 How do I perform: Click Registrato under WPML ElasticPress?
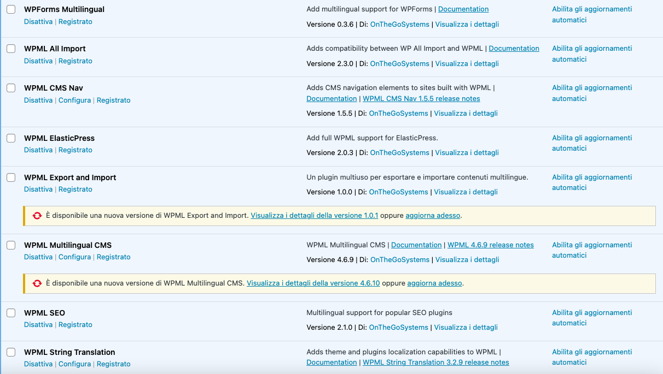pyautogui.click(x=75, y=150)
